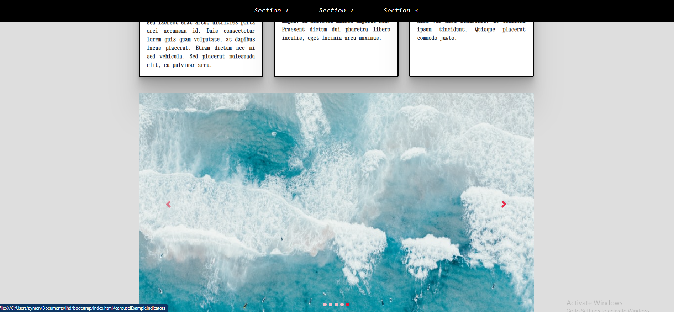Viewport: 674px width, 312px height.
Task: Click the card text 'eu pulvinar arcu.'
Action: (x=188, y=65)
